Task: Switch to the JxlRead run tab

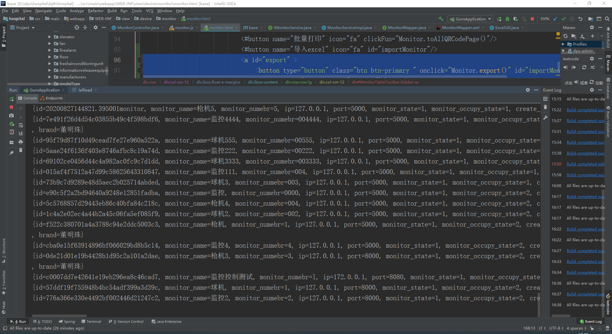Action: 84,90
